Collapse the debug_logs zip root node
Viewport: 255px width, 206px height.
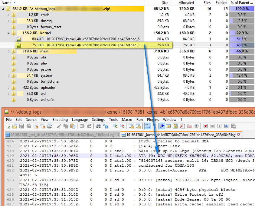3,9
